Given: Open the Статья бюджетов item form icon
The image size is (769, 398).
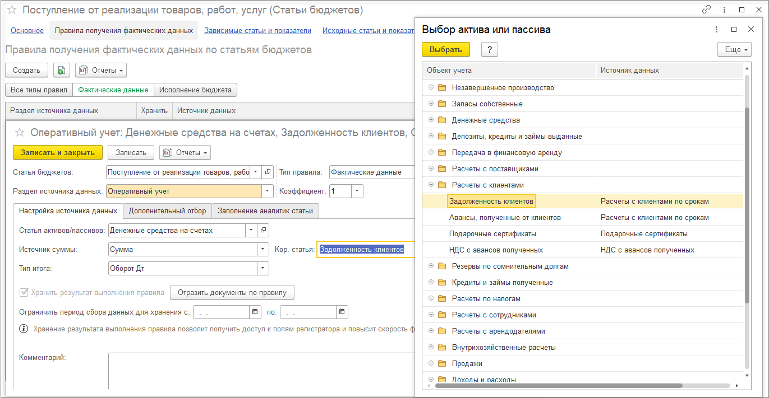Looking at the screenshot, I should point(268,172).
